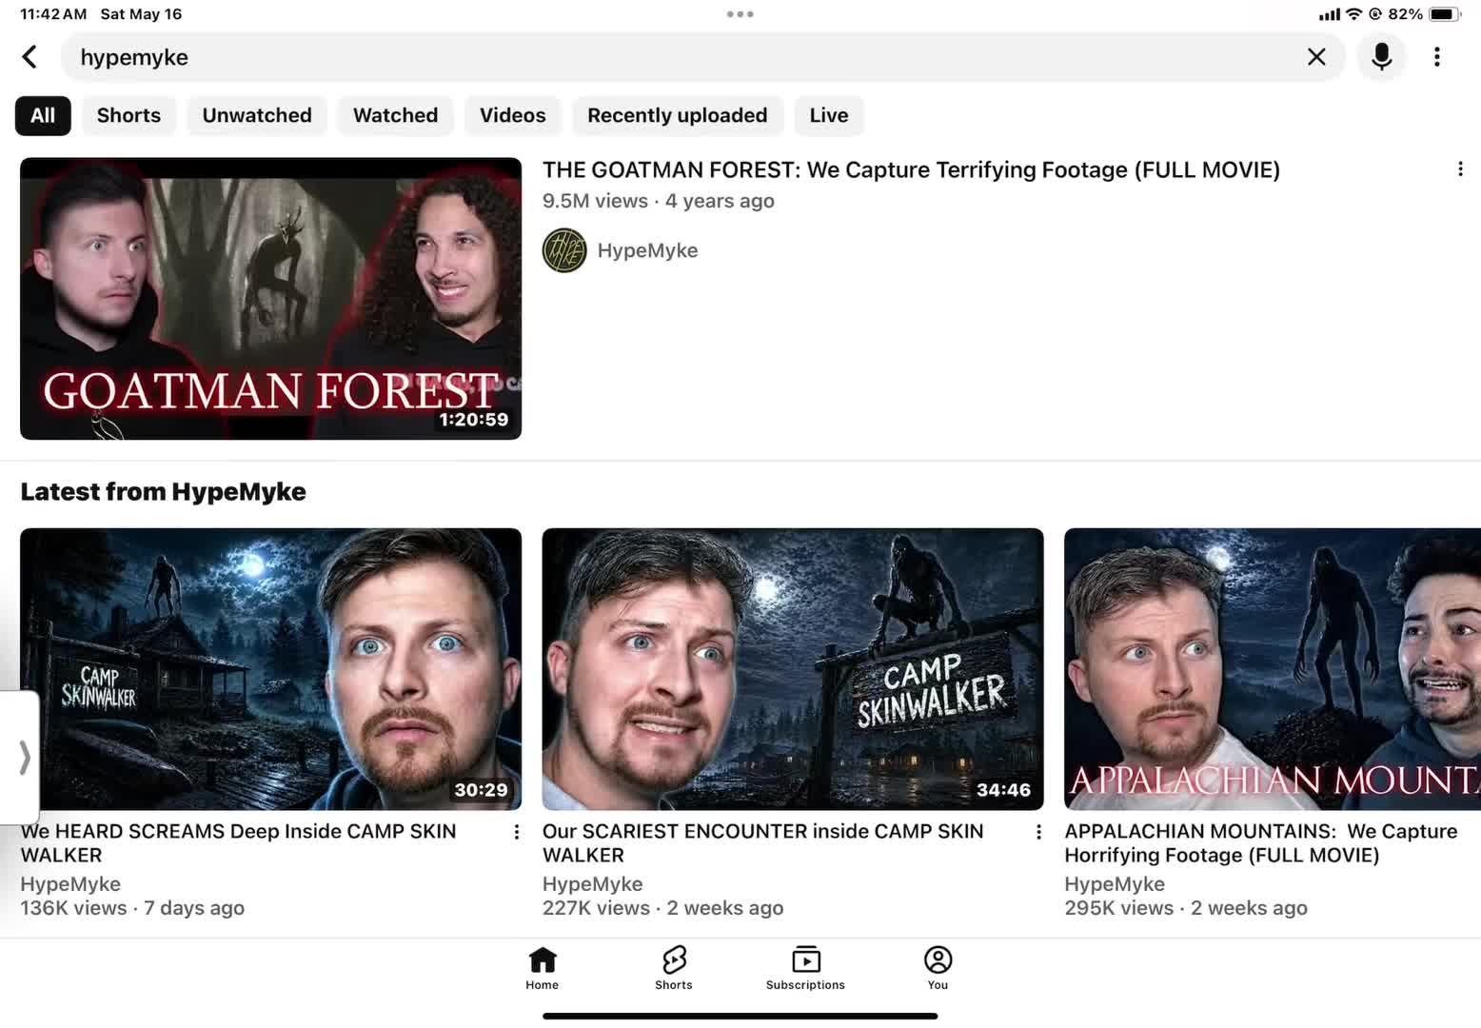Tap HypeMyke under APPALACHIAN MOUNTAINS video
Viewport: 1481px width, 1028px height.
[x=1115, y=884]
